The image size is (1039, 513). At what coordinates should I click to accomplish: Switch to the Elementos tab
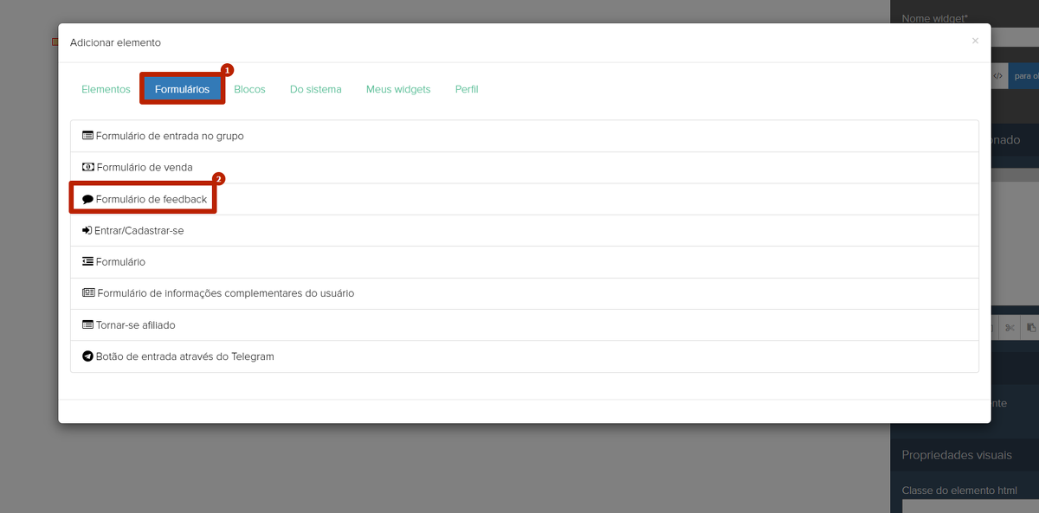[106, 89]
